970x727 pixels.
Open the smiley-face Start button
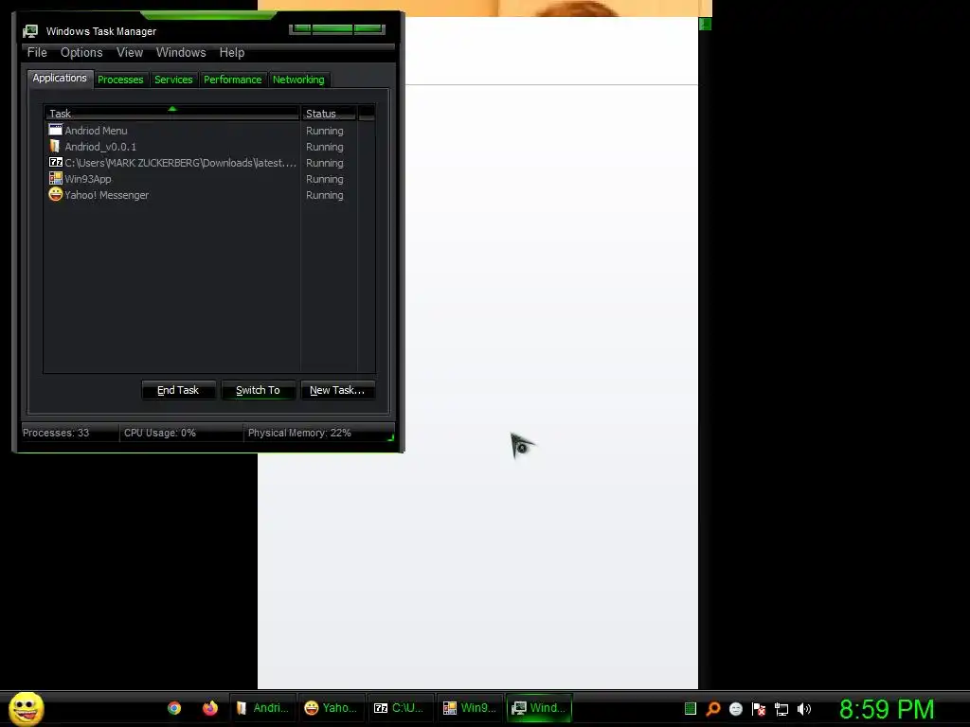click(x=26, y=708)
